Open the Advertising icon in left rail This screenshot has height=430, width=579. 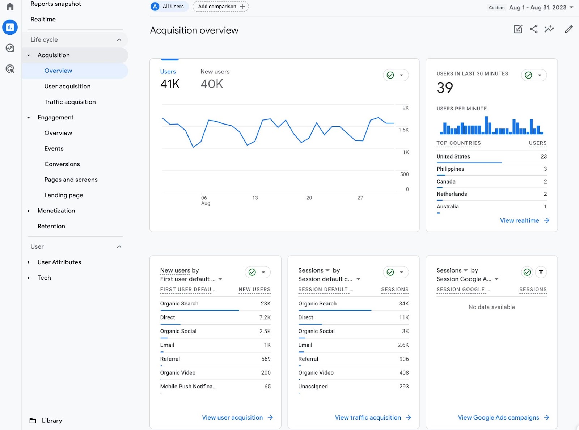pyautogui.click(x=10, y=69)
